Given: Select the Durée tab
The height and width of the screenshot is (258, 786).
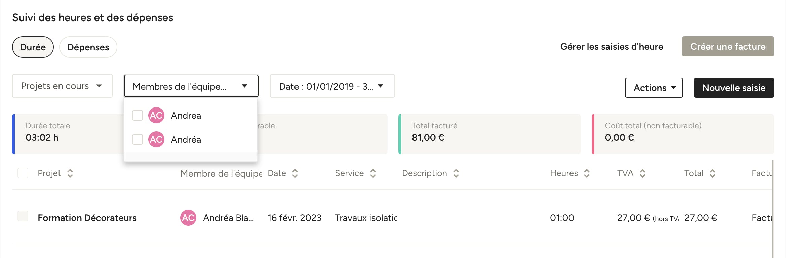Looking at the screenshot, I should [x=33, y=47].
